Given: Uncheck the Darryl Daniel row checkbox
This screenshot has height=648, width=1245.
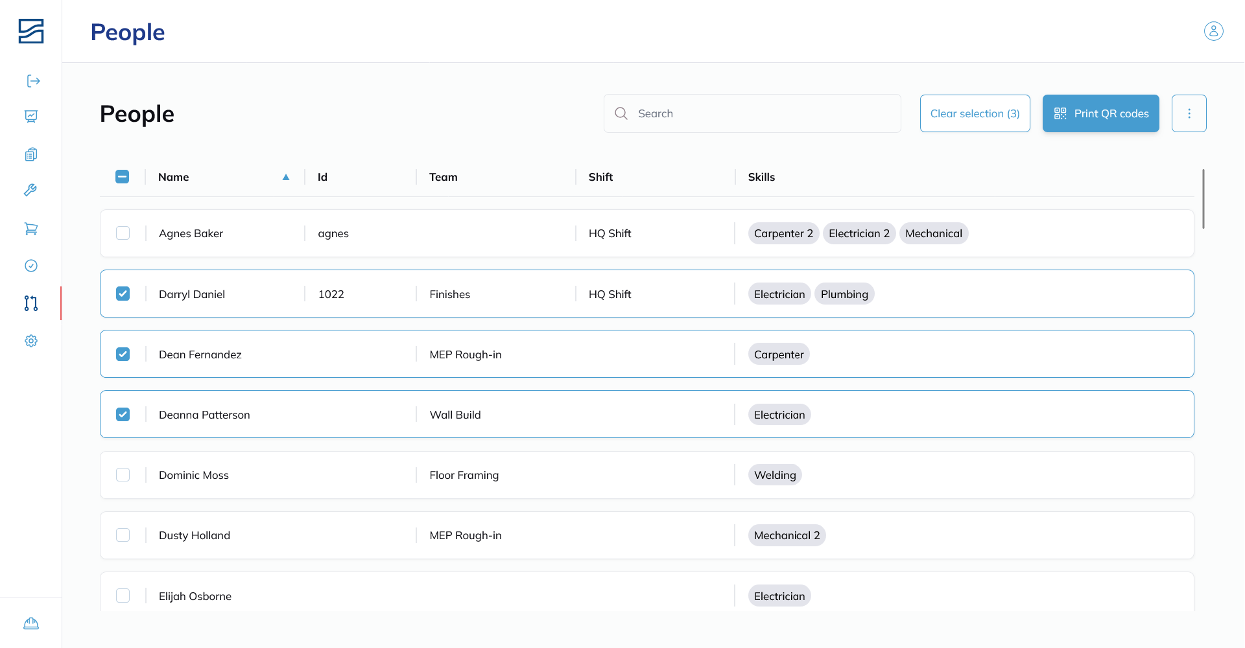Looking at the screenshot, I should (123, 294).
